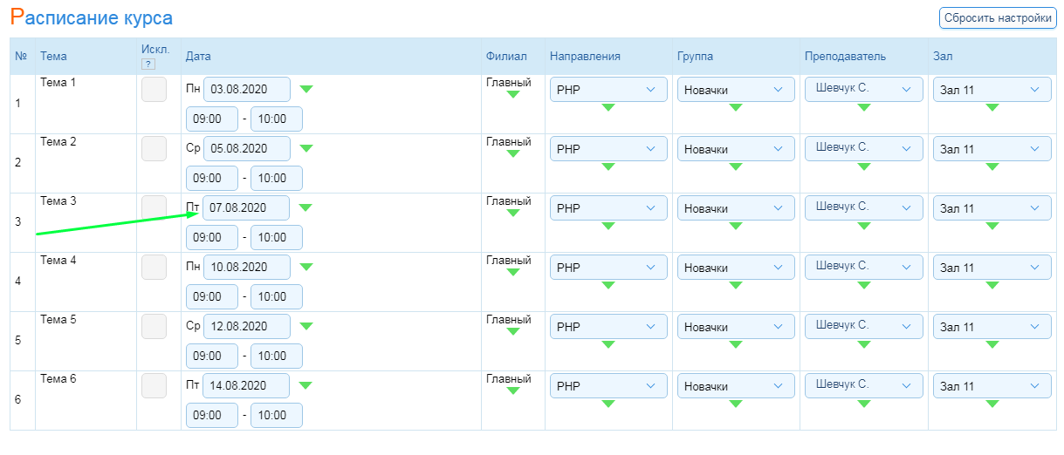The image size is (1064, 455).
Task: Click the Преподаватель column header
Action: 845,57
